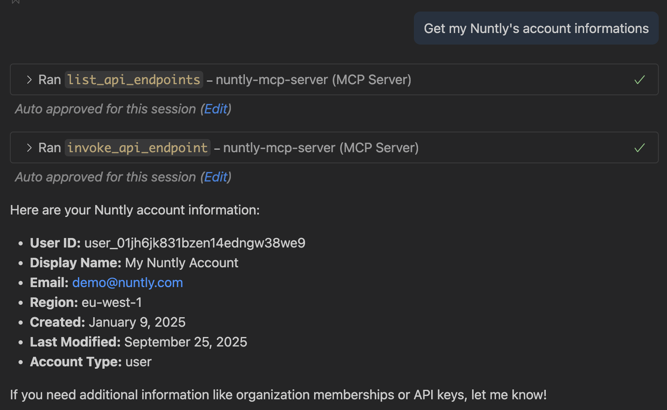This screenshot has height=410, width=667.
Task: Open the demo@nuntly.com email link
Action: (127, 283)
